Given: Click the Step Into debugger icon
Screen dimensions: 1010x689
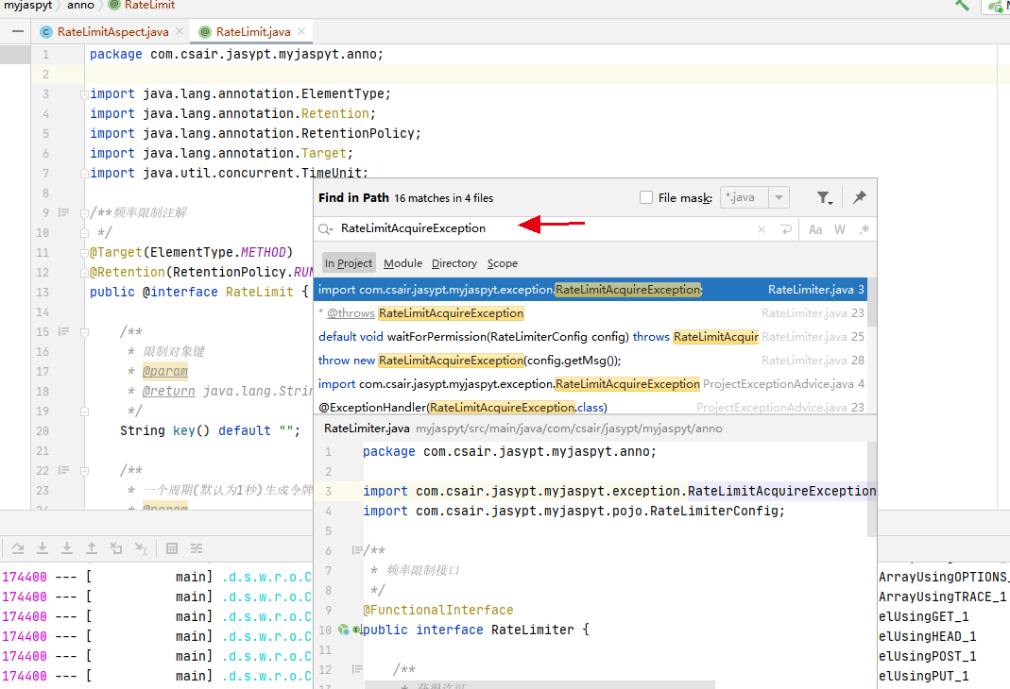Looking at the screenshot, I should pyautogui.click(x=42, y=548).
